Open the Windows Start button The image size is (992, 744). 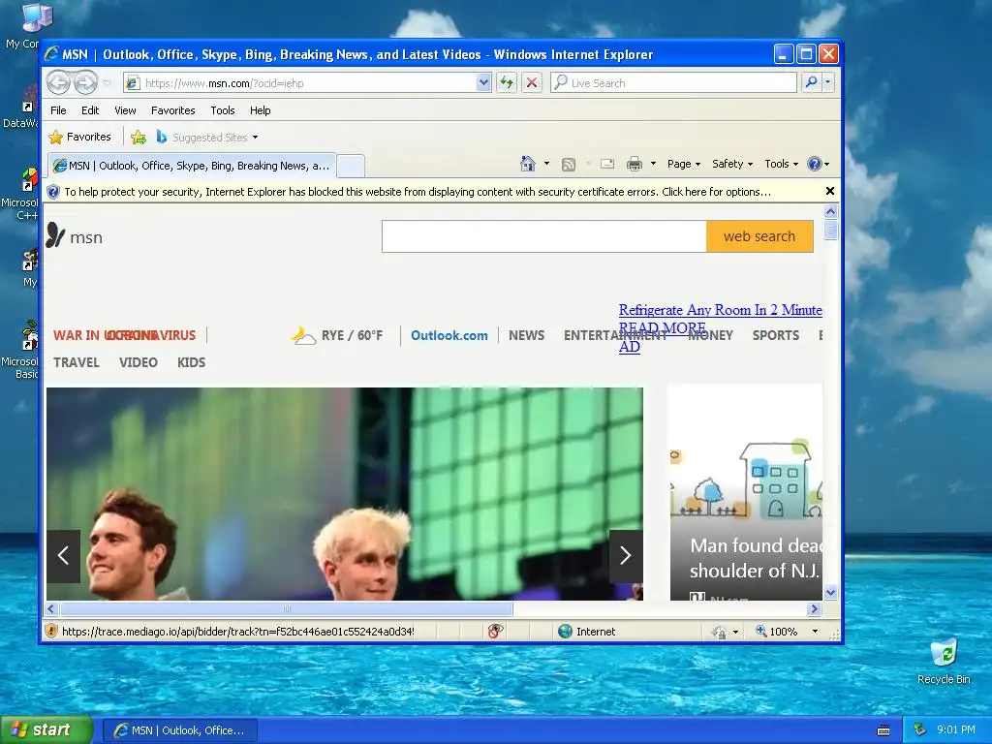coord(45,730)
